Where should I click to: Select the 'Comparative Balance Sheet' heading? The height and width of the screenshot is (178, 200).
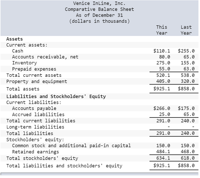click(99, 9)
